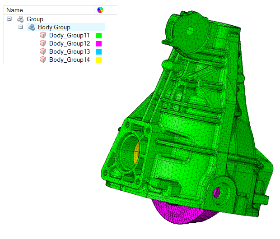Click the color wheel column header icon
The height and width of the screenshot is (239, 280).
[100, 10]
